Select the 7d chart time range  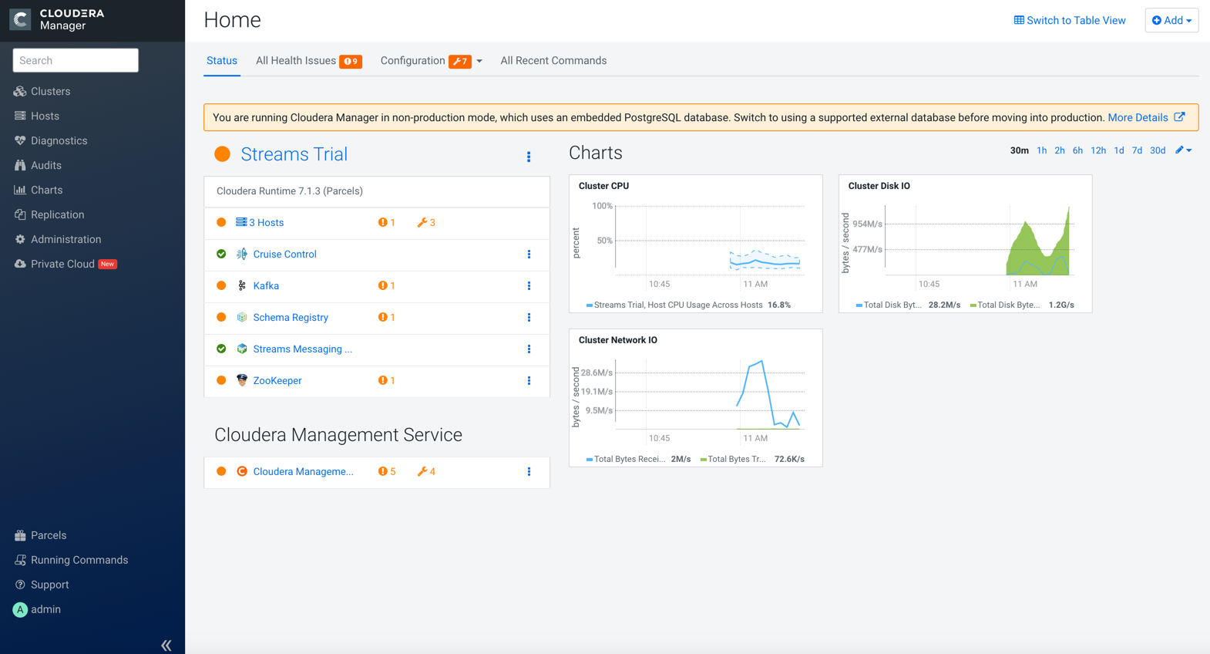click(x=1137, y=150)
